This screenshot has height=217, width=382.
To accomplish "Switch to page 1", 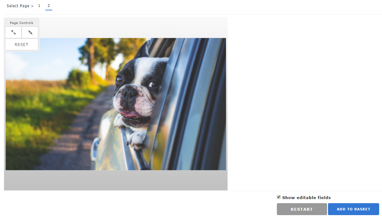I will 39,6.
